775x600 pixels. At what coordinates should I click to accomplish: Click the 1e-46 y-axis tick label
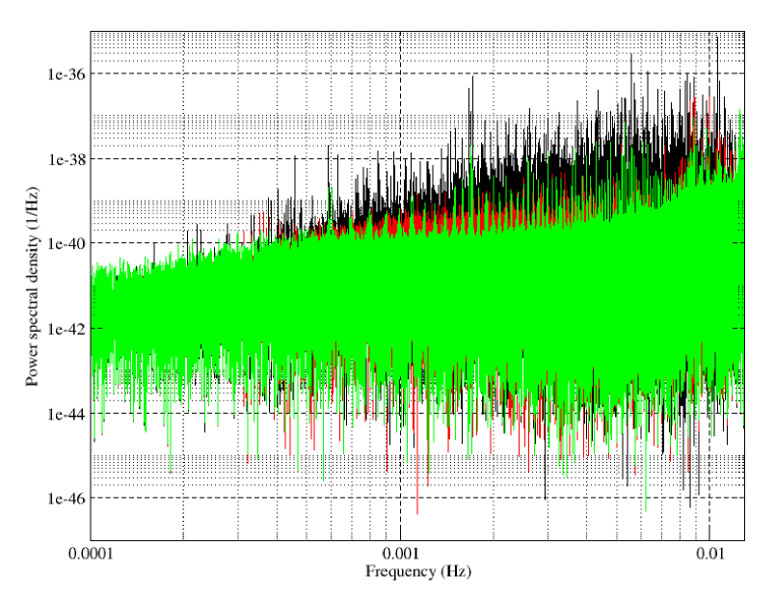pos(67,499)
